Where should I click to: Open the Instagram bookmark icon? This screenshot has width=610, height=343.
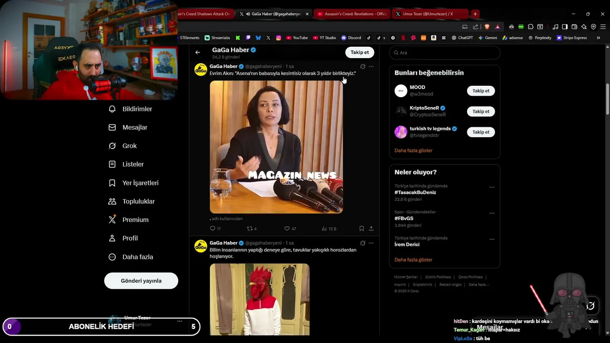pos(279,38)
